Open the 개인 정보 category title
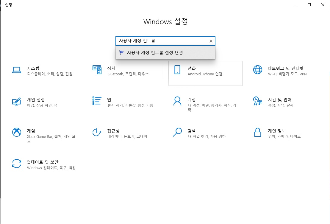The image size is (330, 224). coord(277,131)
